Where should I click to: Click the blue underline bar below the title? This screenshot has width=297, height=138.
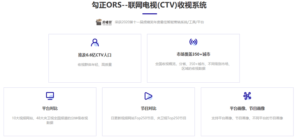pyautogui.click(x=150, y=14)
